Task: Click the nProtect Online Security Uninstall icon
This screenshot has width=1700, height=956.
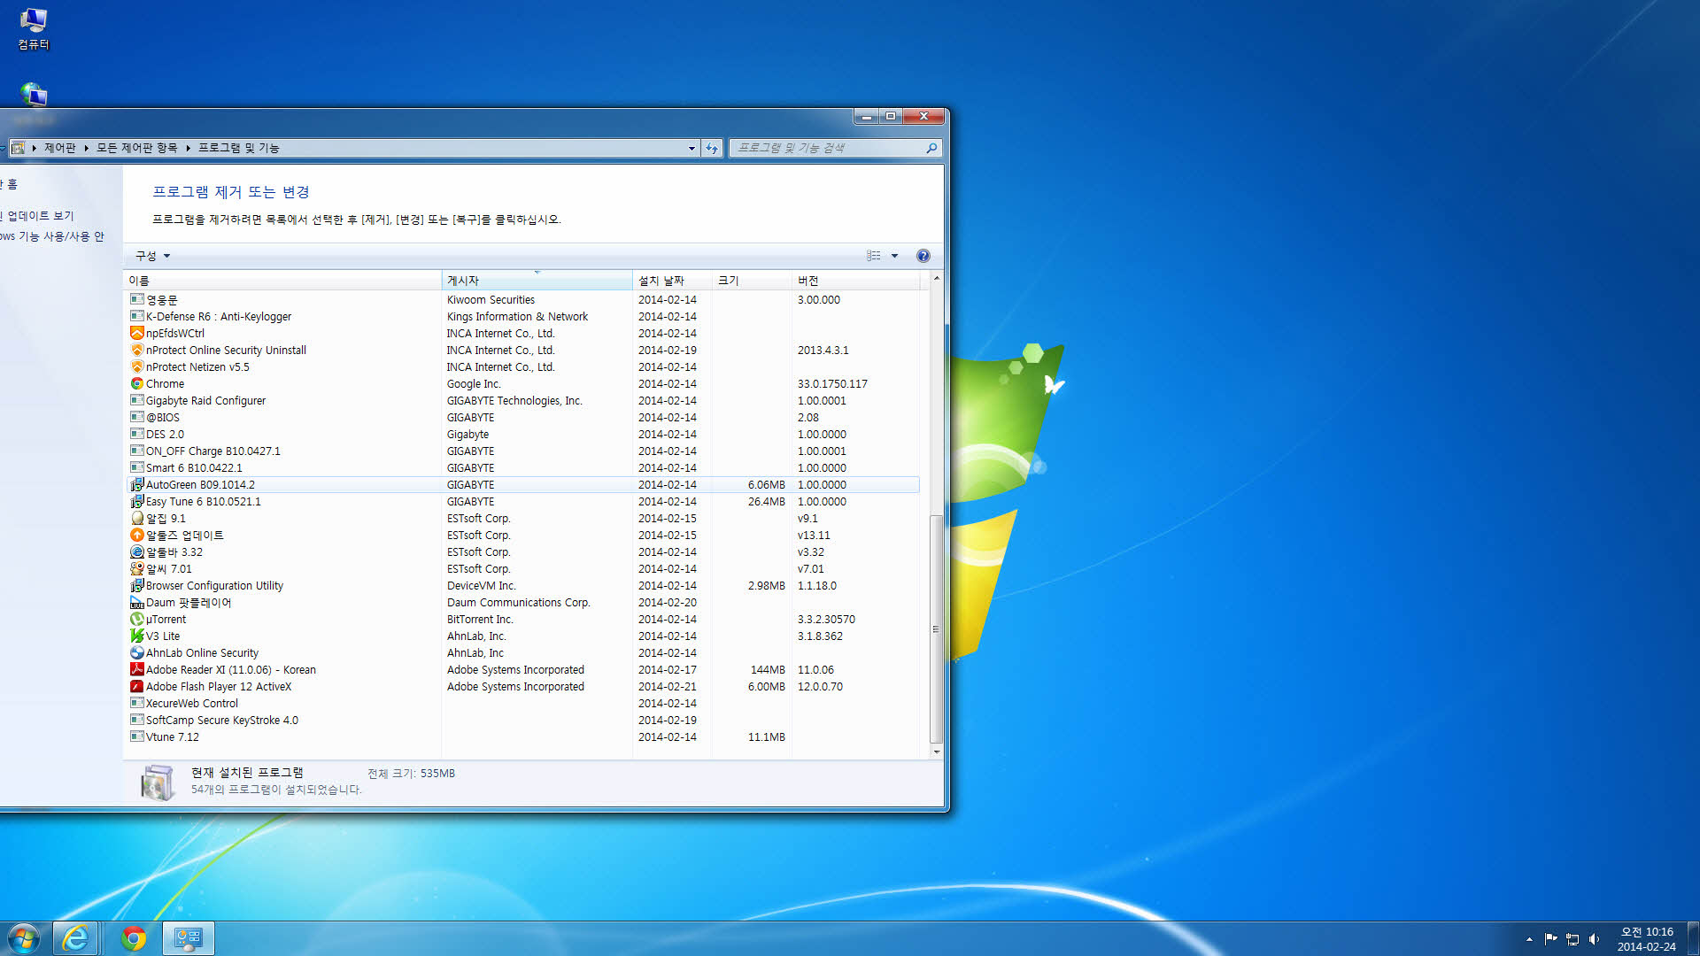Action: (137, 350)
